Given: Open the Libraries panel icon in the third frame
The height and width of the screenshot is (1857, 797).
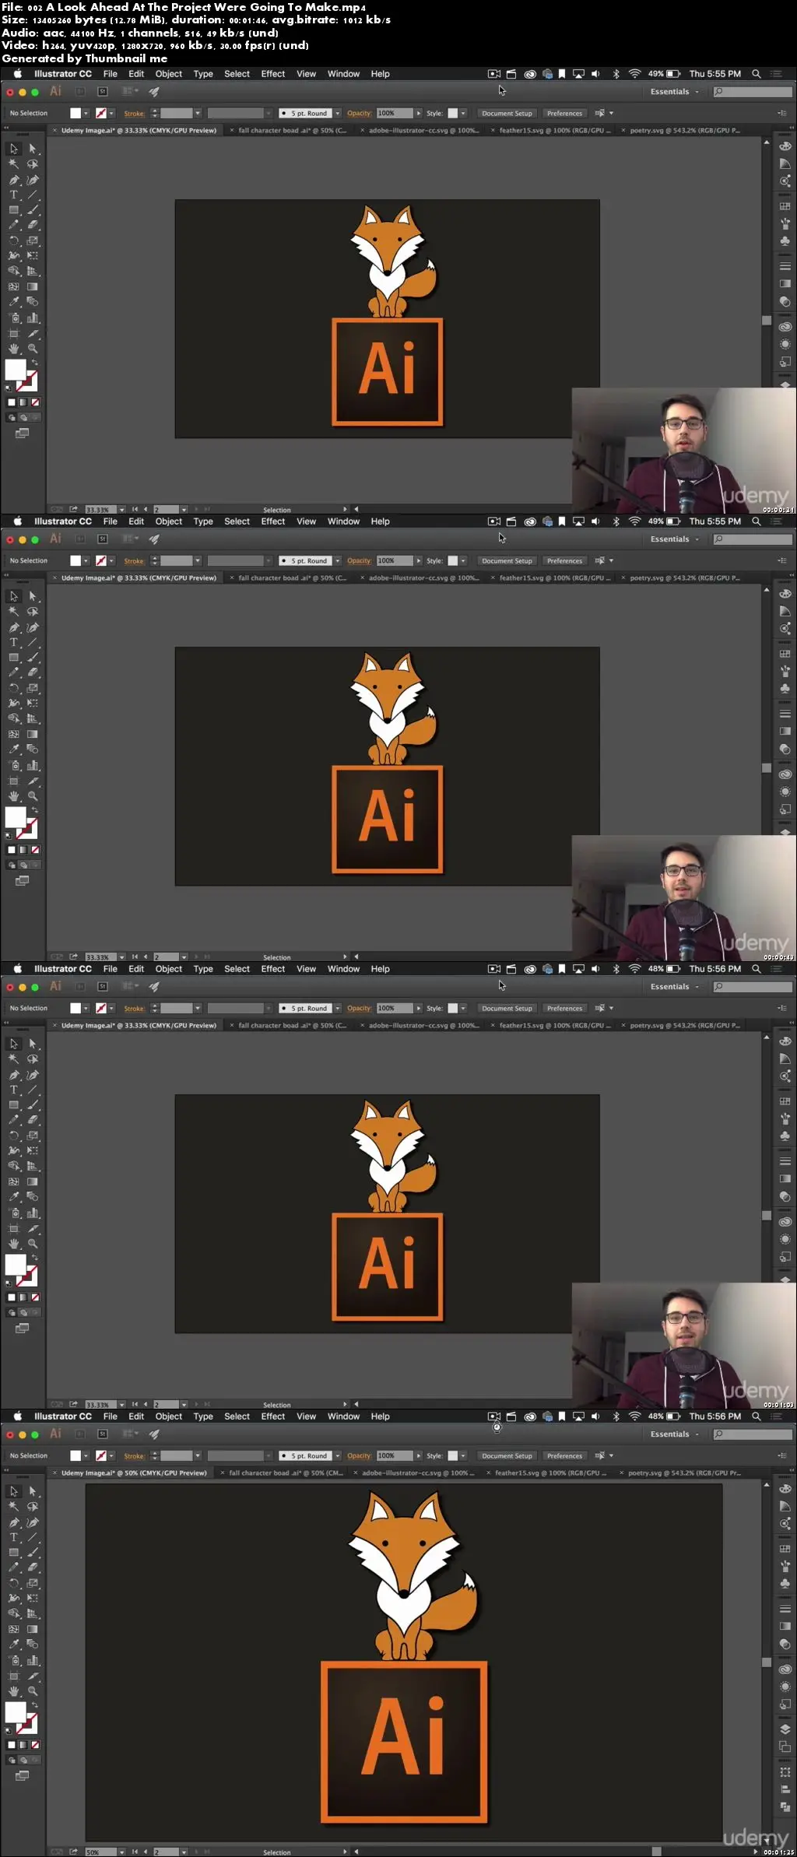Looking at the screenshot, I should [785, 1222].
